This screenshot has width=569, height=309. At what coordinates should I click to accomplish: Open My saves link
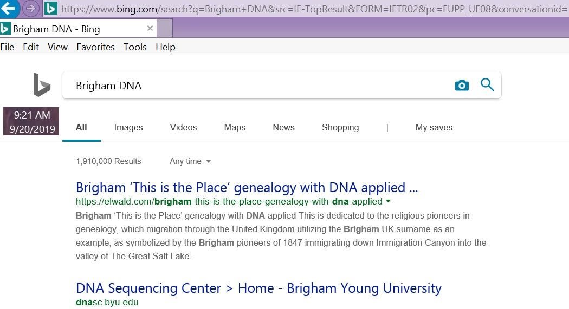[434, 128]
